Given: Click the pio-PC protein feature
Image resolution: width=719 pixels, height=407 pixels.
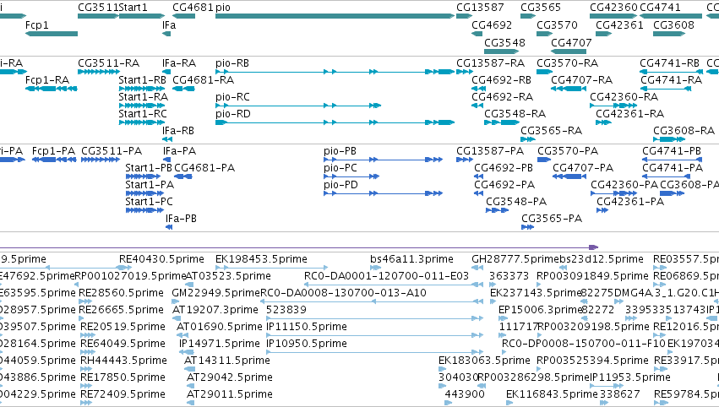Looking at the screenshot, I should (351, 176).
